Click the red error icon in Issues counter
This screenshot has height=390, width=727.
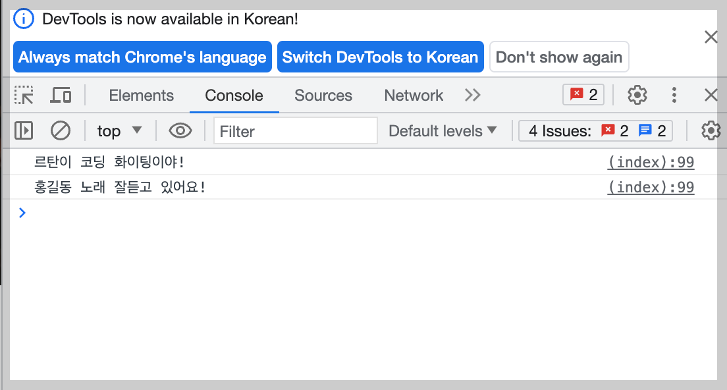point(608,130)
